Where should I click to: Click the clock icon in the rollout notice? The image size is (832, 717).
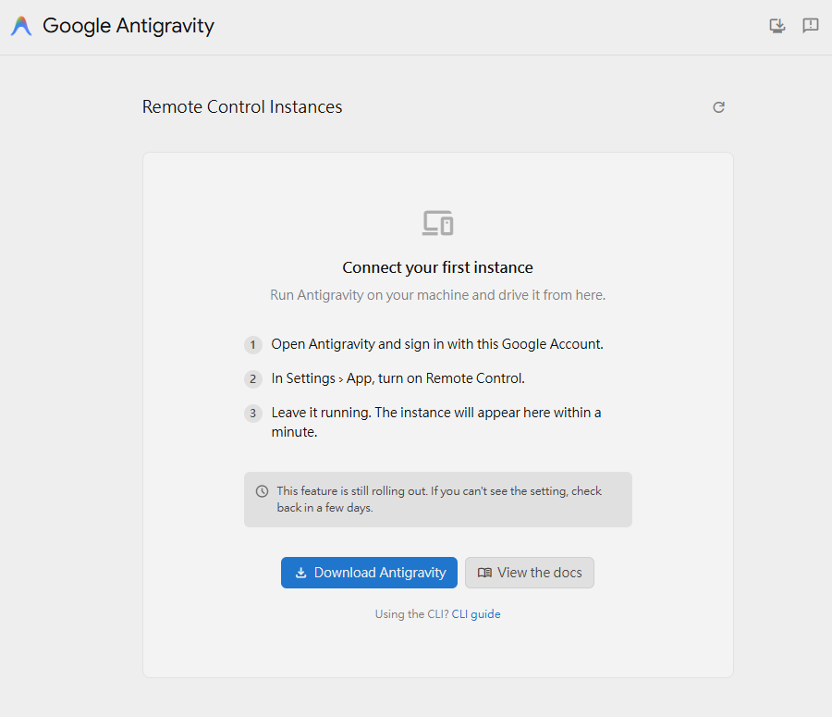[262, 490]
